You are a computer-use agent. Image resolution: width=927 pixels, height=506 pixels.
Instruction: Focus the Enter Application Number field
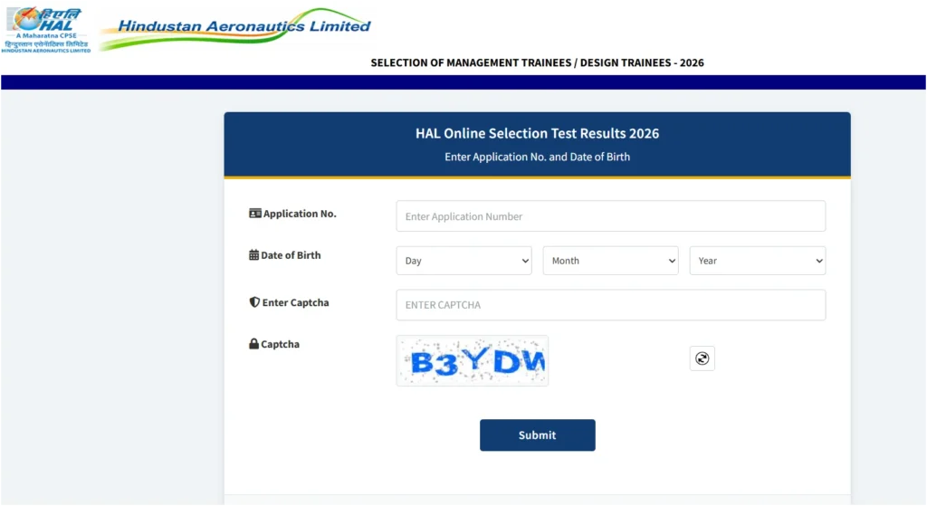[x=611, y=215]
